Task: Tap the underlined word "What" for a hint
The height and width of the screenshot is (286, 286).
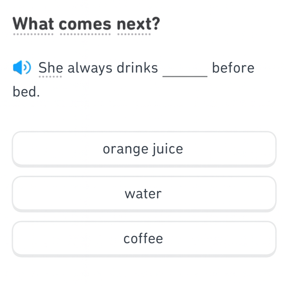Action: (33, 24)
